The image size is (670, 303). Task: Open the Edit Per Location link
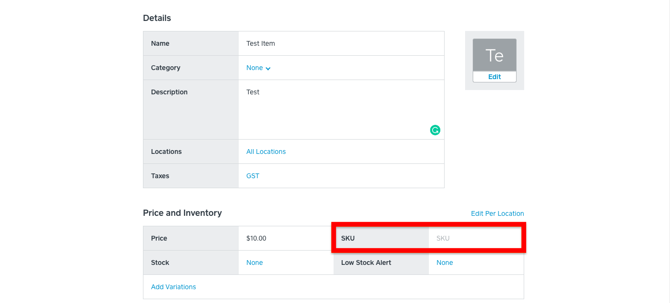[497, 213]
